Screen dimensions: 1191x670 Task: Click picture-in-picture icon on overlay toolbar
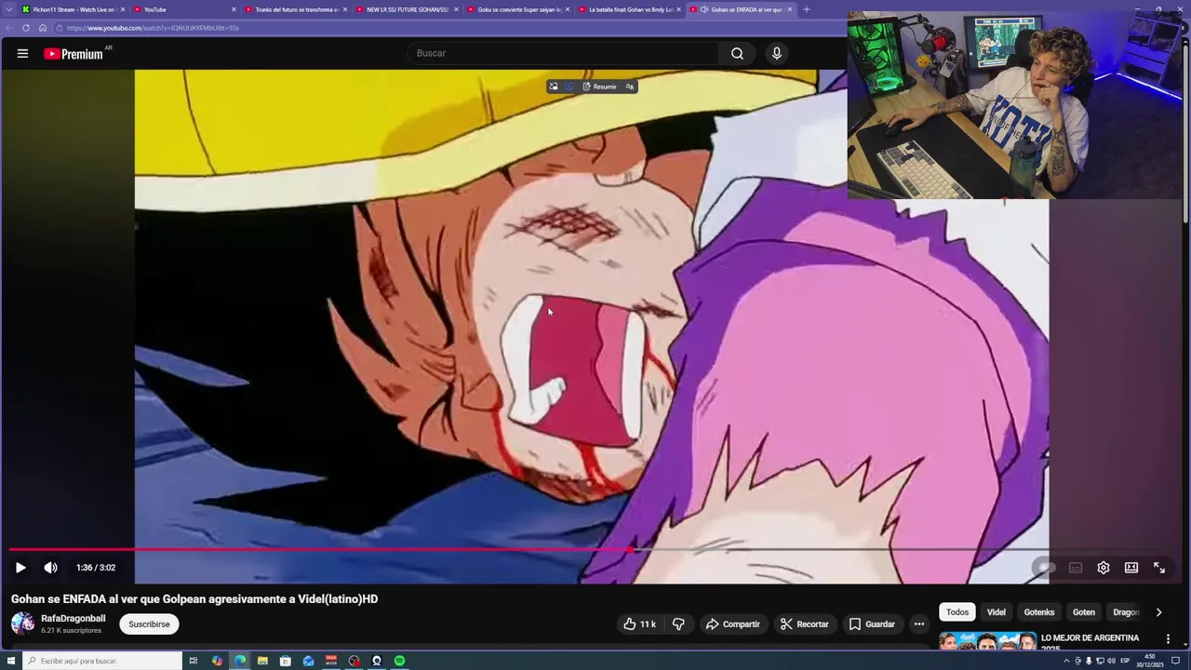554,87
